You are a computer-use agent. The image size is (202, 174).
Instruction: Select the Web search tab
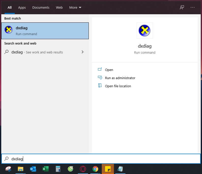coord(59,8)
